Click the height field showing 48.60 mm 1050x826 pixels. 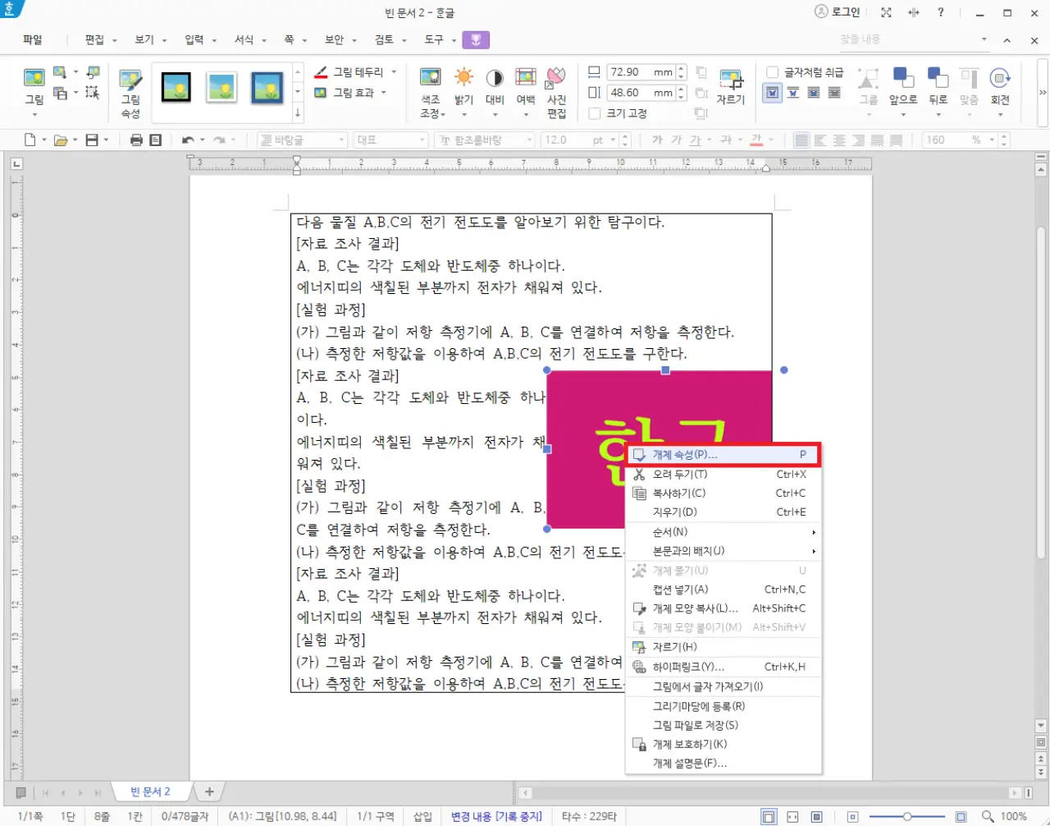coord(640,93)
